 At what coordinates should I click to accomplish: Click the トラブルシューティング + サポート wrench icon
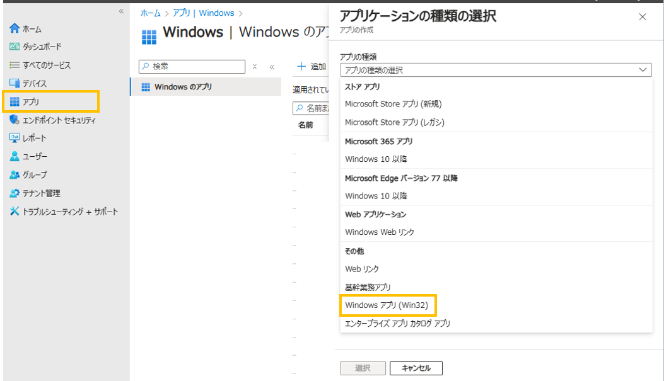[x=15, y=211]
